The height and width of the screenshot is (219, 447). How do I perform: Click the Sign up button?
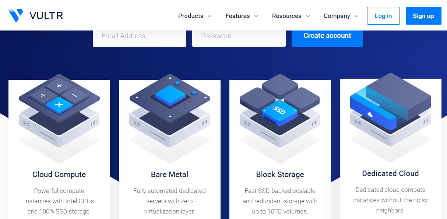pyautogui.click(x=423, y=16)
